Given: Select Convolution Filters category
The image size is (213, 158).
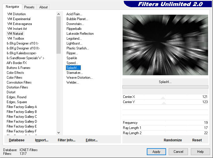Looking at the screenshot, I should click(19, 82).
